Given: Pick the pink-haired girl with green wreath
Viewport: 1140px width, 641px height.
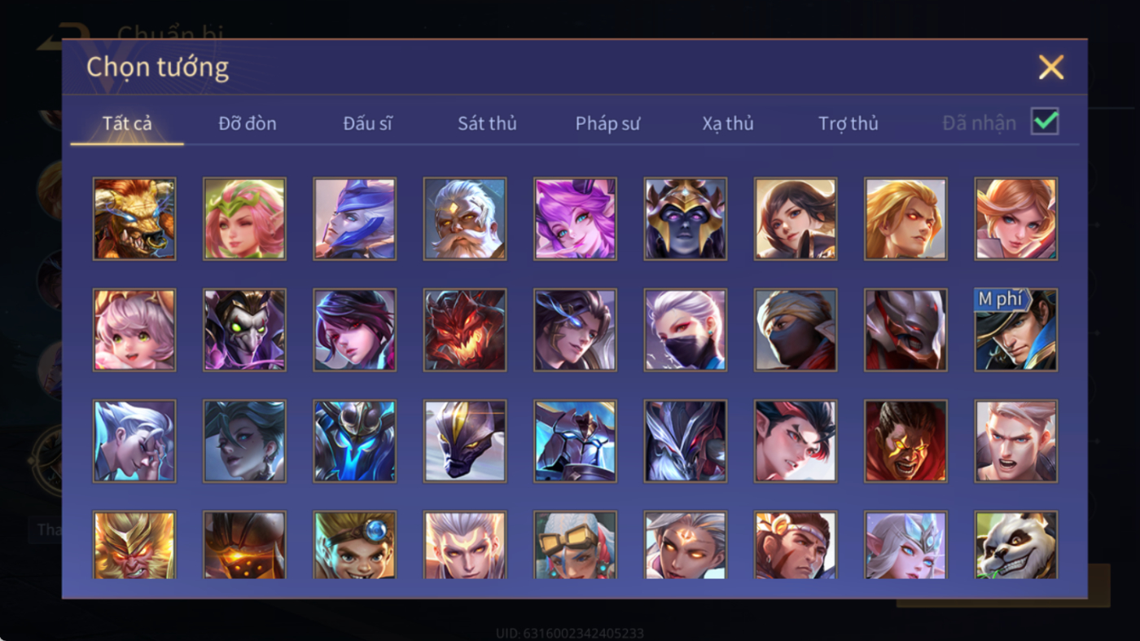Looking at the screenshot, I should click(244, 219).
